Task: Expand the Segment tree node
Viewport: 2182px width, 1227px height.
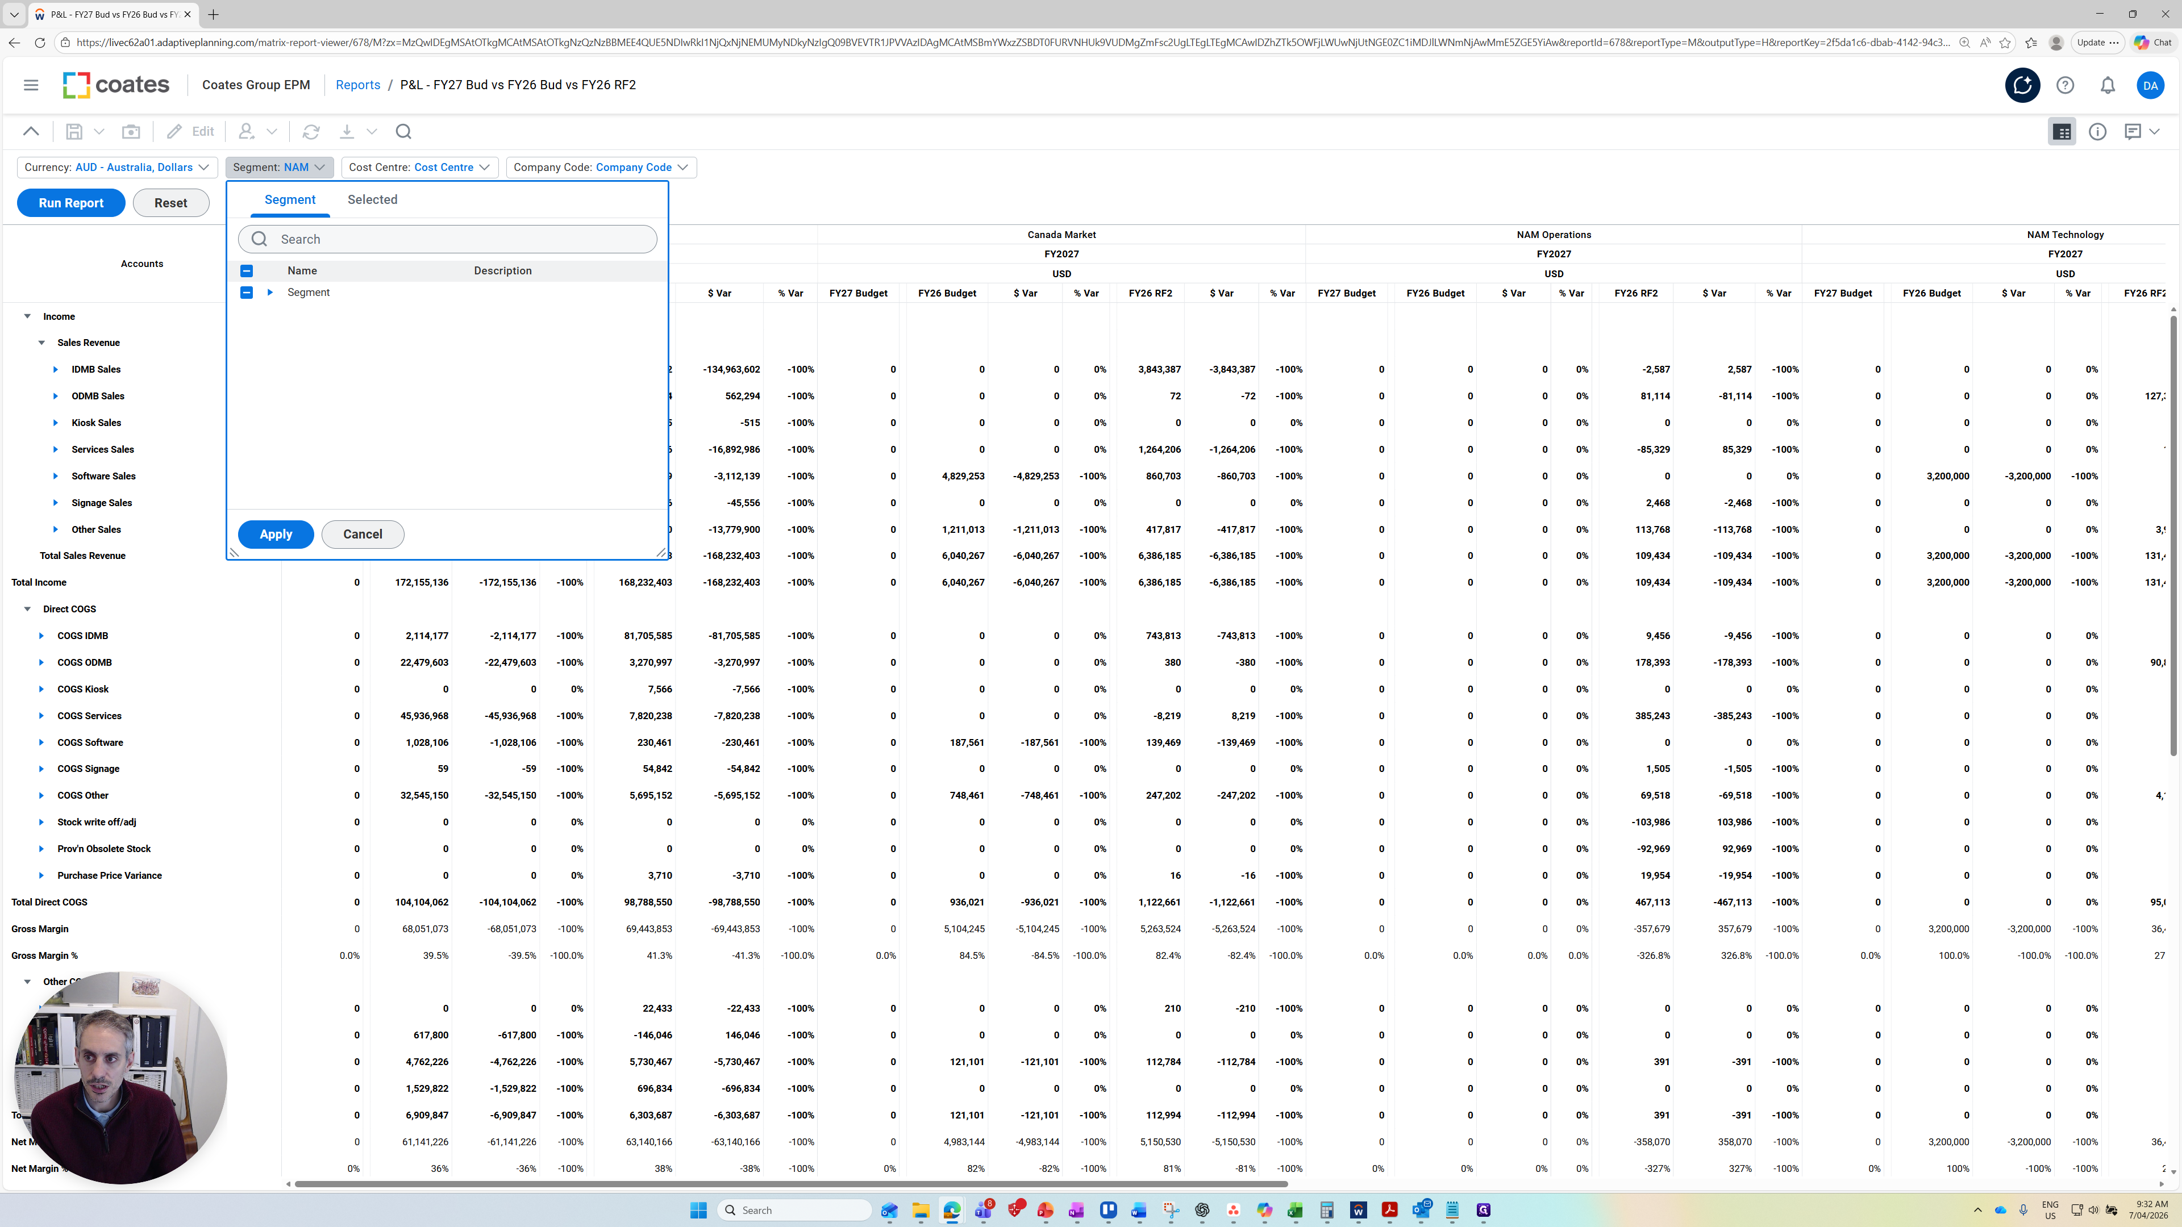Action: [x=270, y=292]
